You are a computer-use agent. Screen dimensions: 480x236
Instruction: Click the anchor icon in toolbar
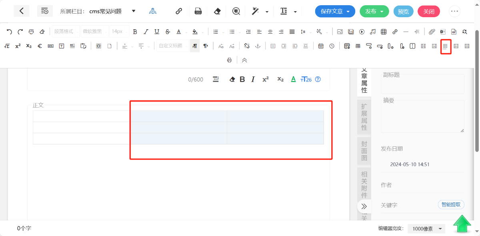point(258,46)
